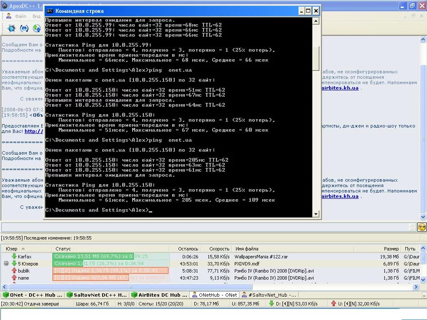Switch to SaltovNet DC++ hub tab
The image size is (427, 320).
tap(96, 295)
